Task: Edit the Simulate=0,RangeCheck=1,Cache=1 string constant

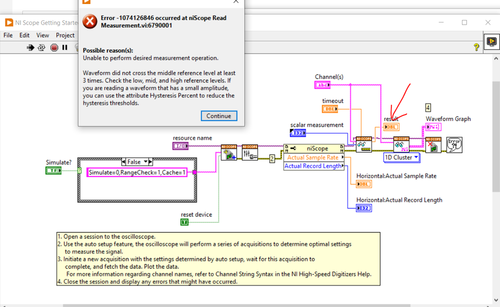Action: (x=137, y=173)
